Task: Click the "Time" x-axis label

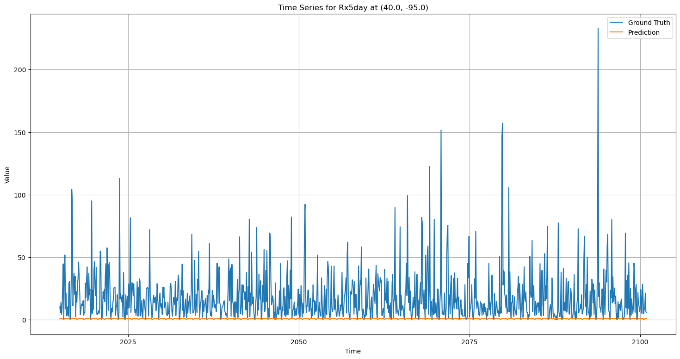Action: pyautogui.click(x=353, y=351)
